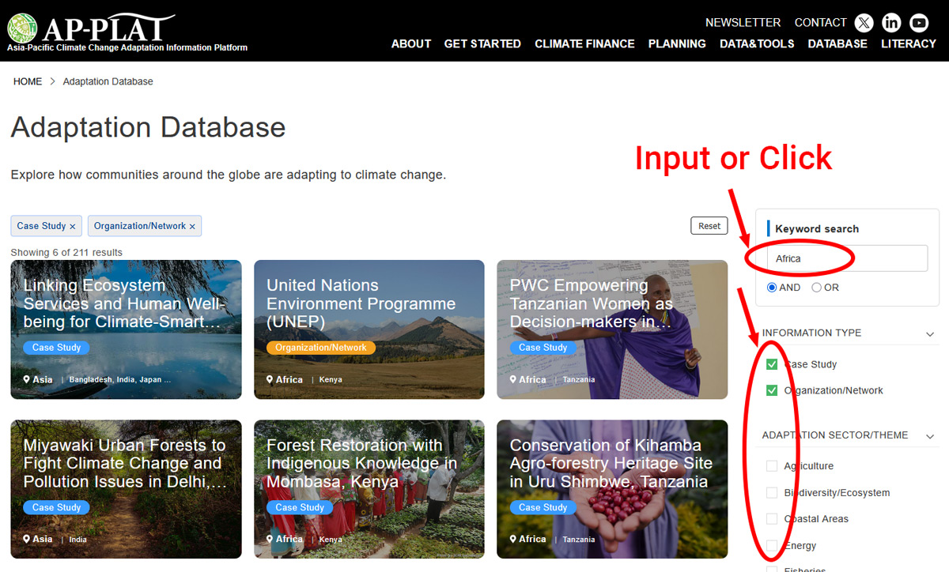Open the DATABASE menu

837,44
